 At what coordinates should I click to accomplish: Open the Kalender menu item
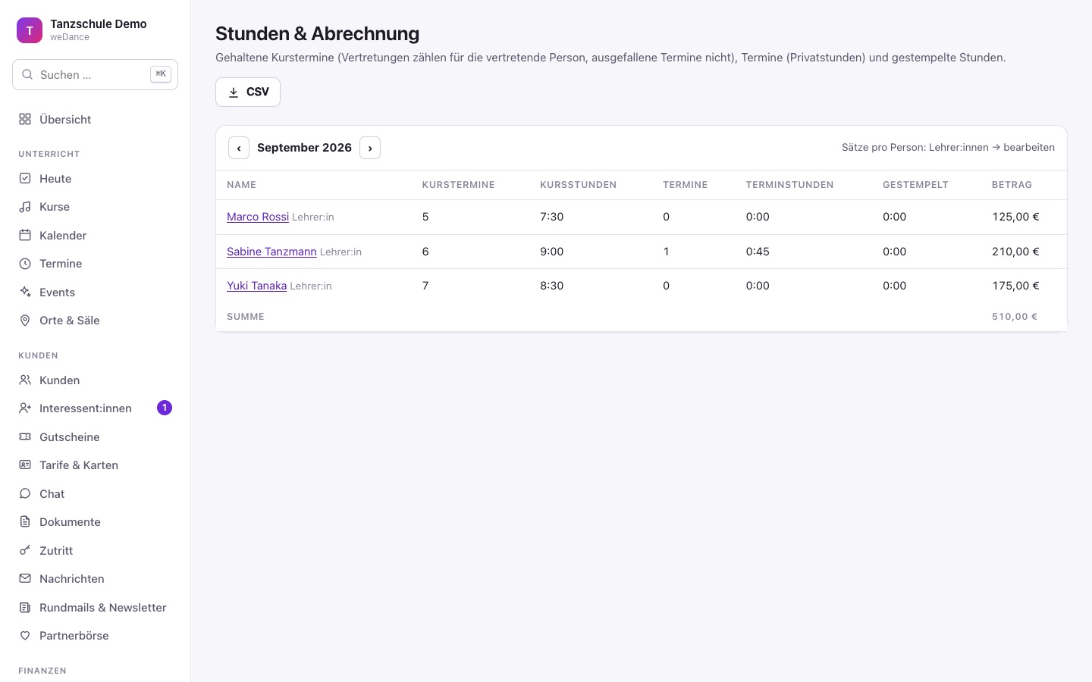[95, 236]
